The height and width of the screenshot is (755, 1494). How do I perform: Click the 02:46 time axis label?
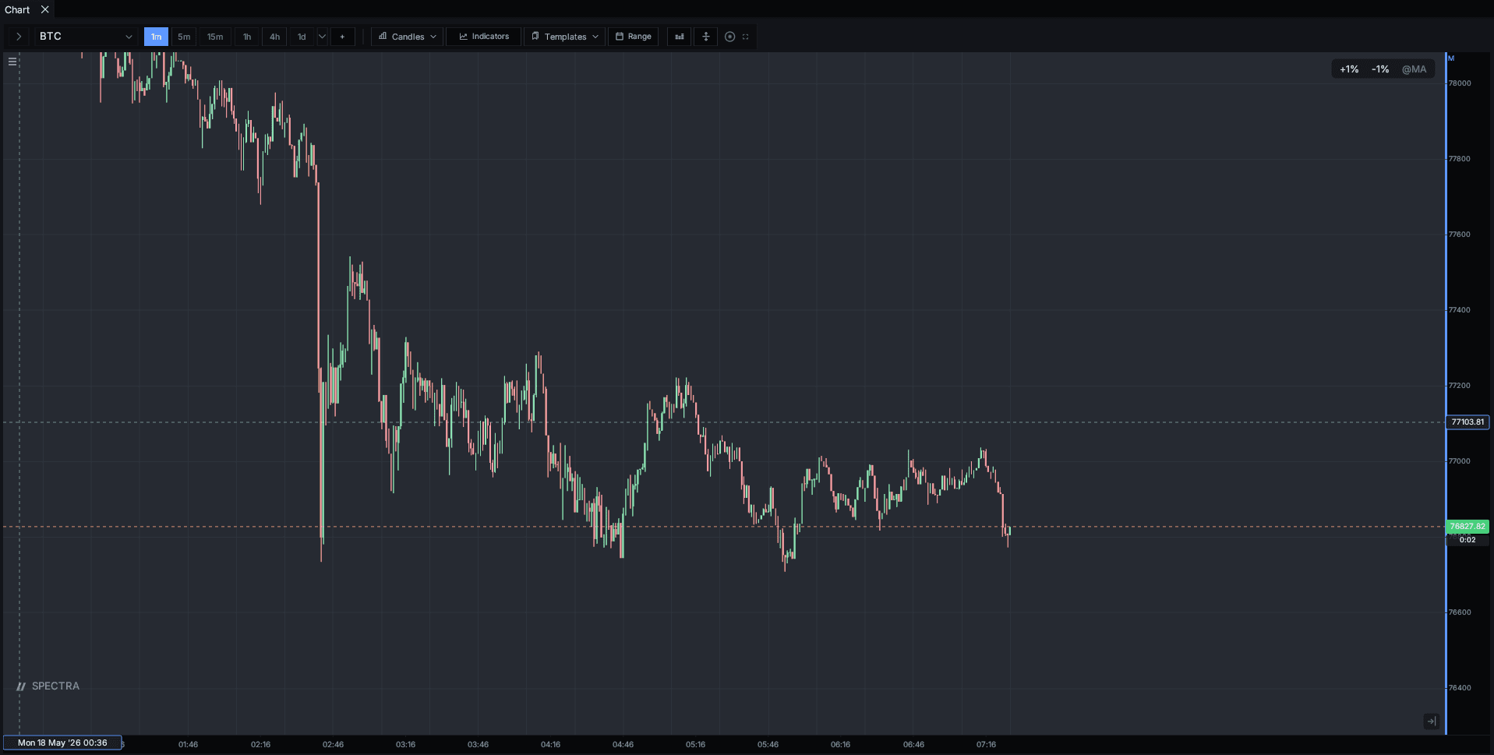pyautogui.click(x=333, y=745)
